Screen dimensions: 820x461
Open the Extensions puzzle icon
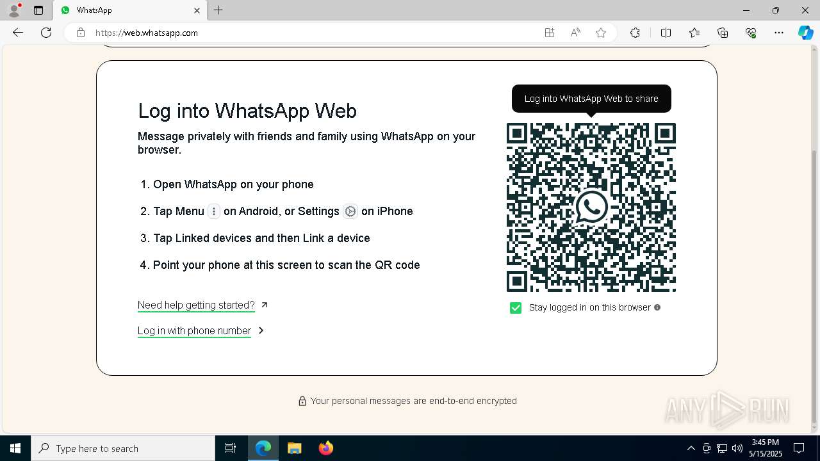coord(635,33)
